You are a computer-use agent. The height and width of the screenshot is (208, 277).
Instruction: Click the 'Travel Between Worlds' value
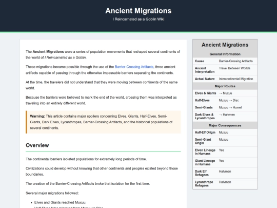(234, 68)
